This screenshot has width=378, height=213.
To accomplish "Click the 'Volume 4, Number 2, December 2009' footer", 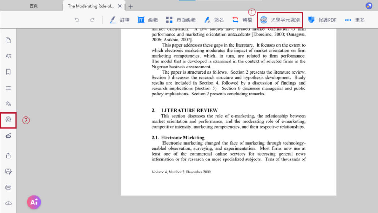I will coord(181,172).
